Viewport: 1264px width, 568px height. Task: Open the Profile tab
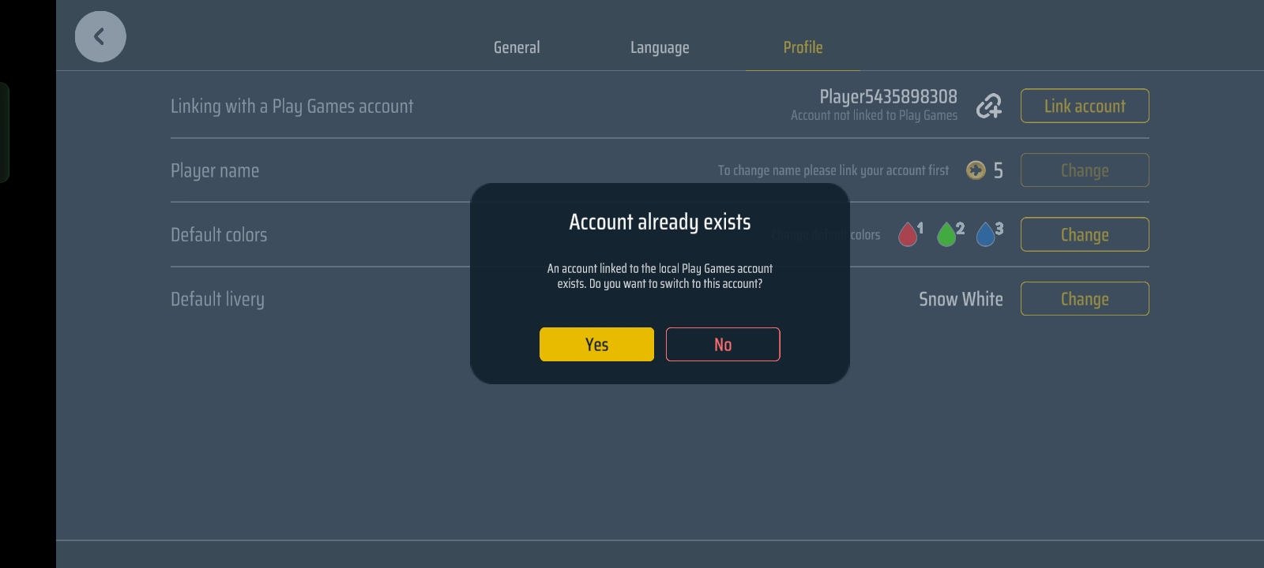click(x=803, y=47)
